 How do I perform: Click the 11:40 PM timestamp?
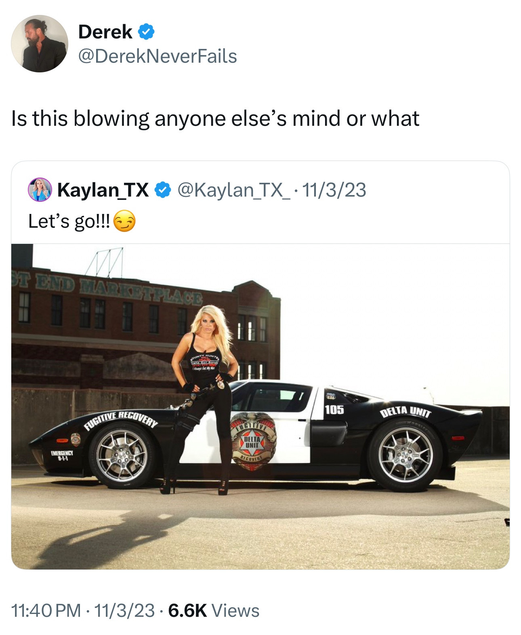(46, 610)
